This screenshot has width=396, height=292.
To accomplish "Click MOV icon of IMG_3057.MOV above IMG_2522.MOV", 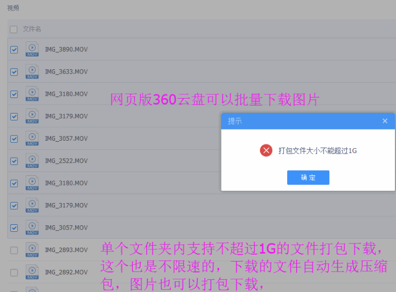I will pos(32,138).
